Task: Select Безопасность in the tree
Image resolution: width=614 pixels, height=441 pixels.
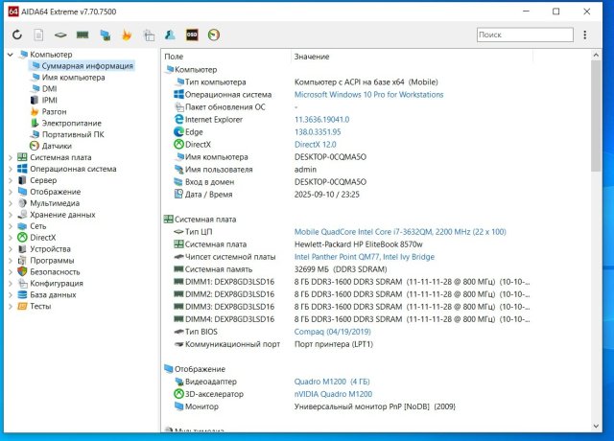Action: tap(55, 272)
